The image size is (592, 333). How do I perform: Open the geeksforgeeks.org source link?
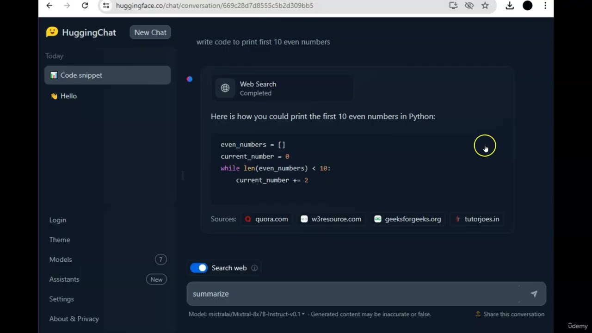(x=407, y=219)
